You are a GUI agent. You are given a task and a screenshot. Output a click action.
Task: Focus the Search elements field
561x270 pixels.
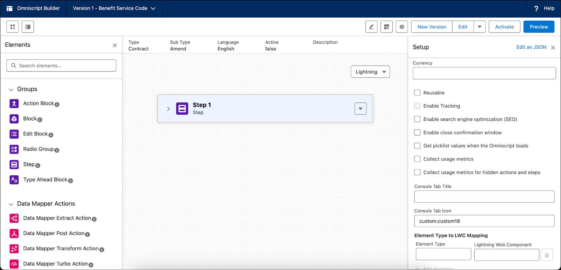61,66
